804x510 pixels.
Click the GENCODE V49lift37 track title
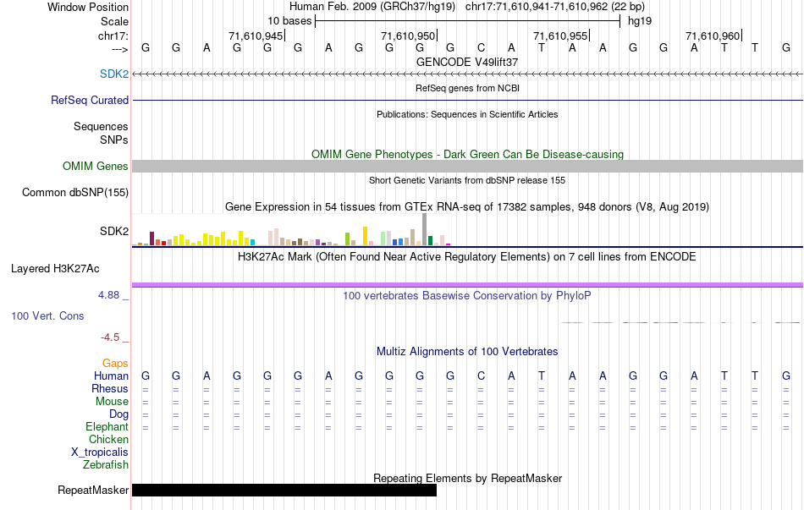tap(467, 62)
